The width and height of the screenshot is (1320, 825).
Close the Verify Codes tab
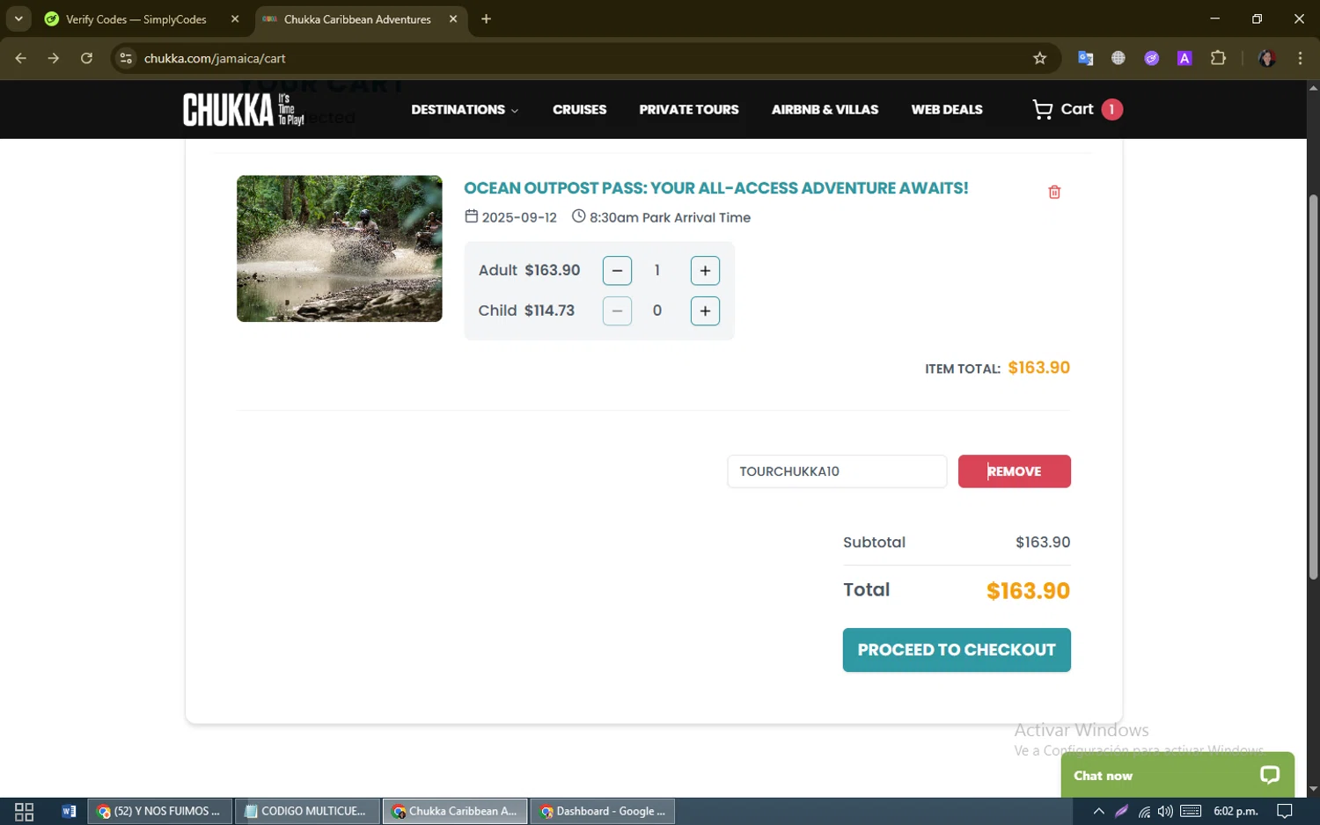click(x=235, y=19)
